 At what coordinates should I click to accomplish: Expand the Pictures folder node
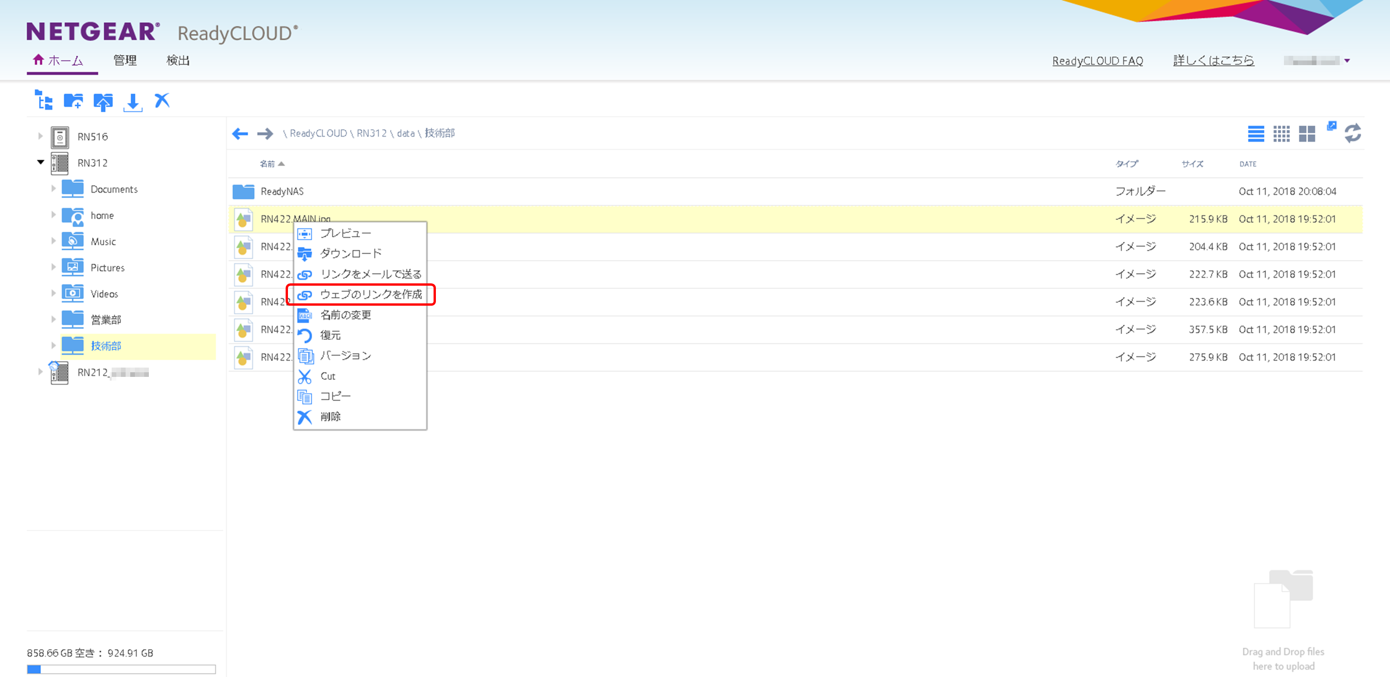point(53,267)
